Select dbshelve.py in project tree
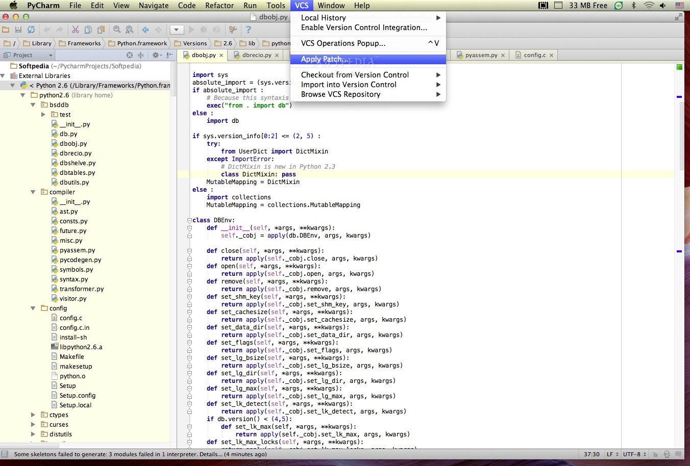The width and height of the screenshot is (690, 466). coord(78,163)
